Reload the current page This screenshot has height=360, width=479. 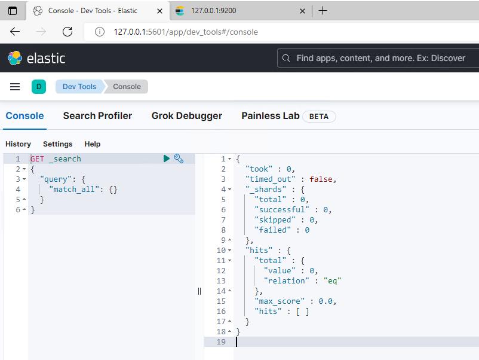coord(67,32)
